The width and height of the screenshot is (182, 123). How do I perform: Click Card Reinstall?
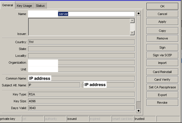(162, 72)
